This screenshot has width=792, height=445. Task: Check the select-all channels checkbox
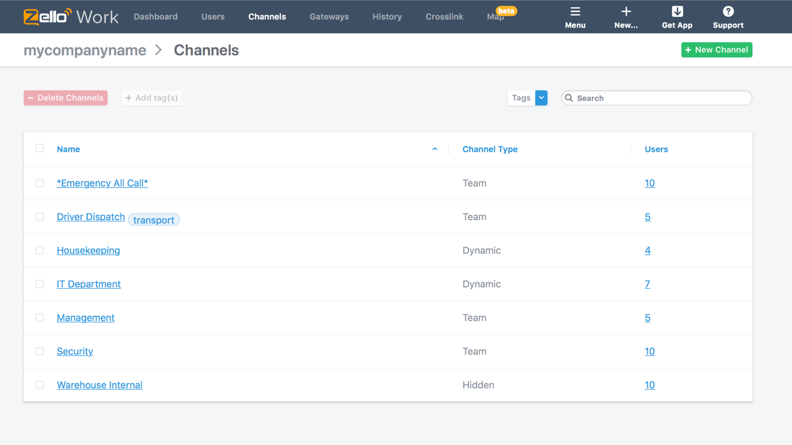(x=39, y=148)
